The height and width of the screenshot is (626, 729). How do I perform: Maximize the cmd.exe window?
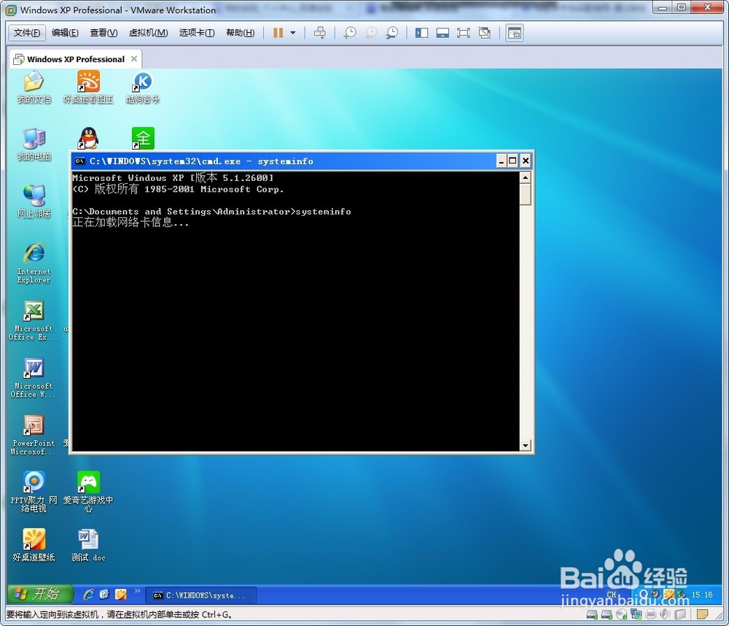512,161
